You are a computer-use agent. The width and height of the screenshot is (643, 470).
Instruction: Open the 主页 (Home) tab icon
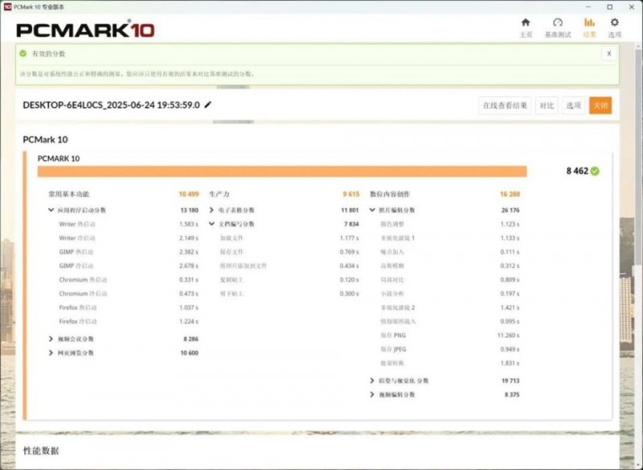[526, 23]
